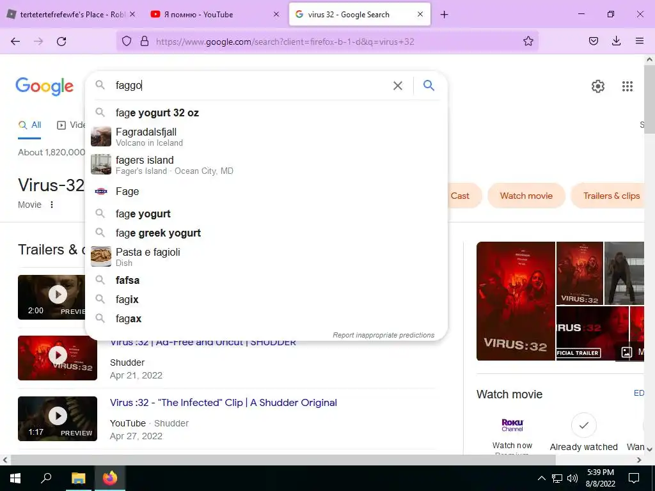655x491 pixels.
Task: Click inside the Google search input field
Action: (x=251, y=86)
